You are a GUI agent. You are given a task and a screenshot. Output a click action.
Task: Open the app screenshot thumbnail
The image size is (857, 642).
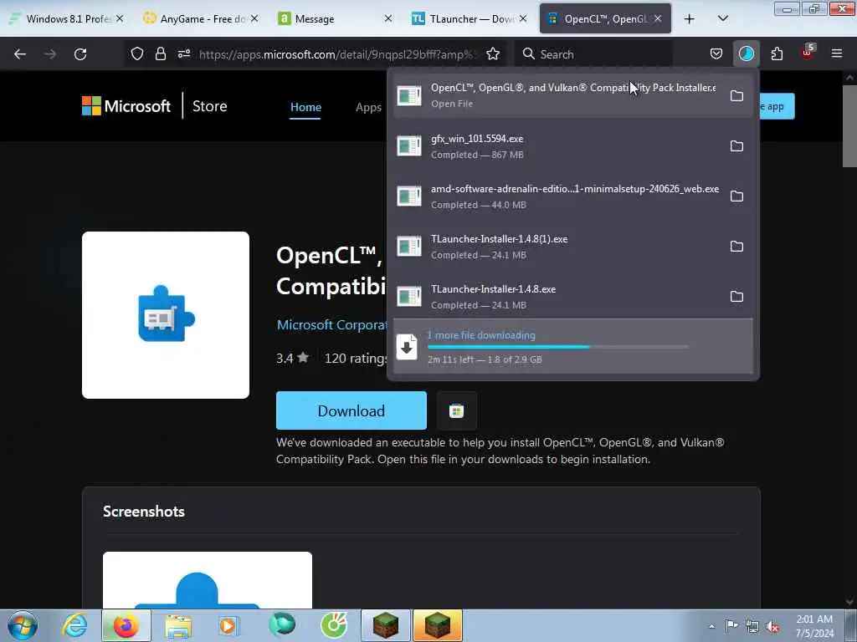click(x=208, y=580)
